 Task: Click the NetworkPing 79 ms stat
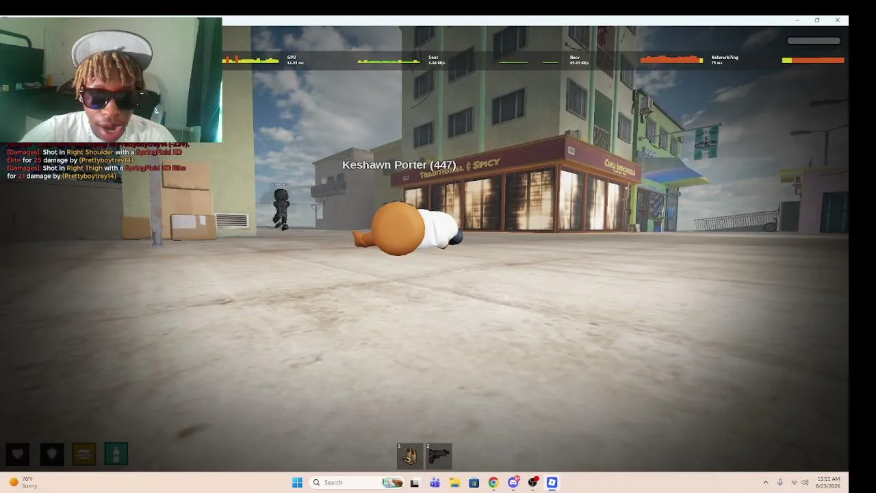[725, 60]
